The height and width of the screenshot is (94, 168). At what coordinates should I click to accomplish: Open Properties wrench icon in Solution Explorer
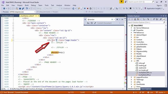coord(161,19)
